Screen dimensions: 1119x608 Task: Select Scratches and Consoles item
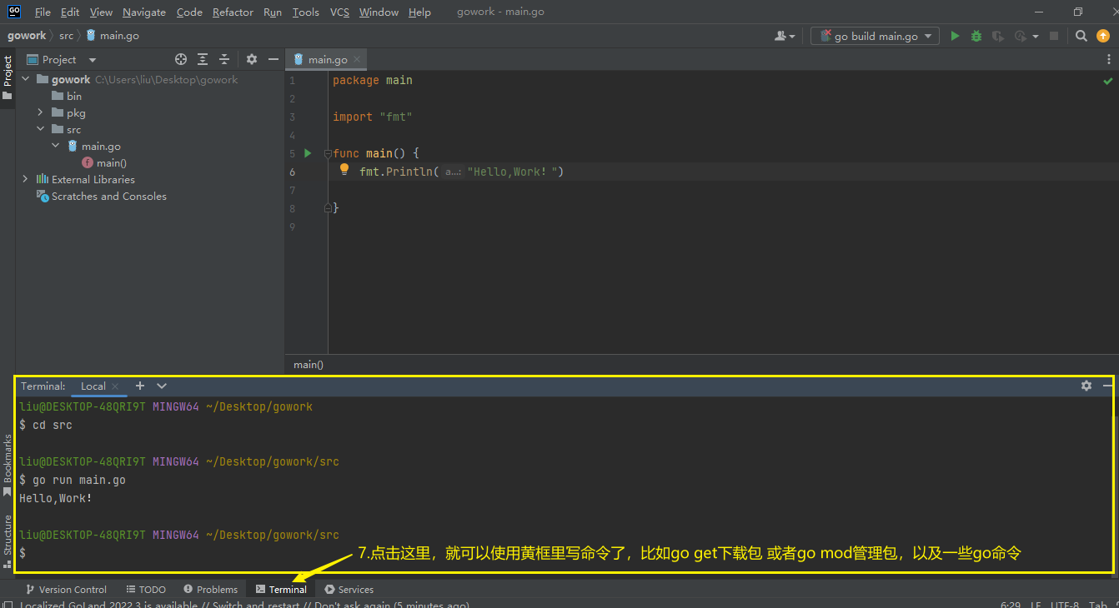point(101,196)
